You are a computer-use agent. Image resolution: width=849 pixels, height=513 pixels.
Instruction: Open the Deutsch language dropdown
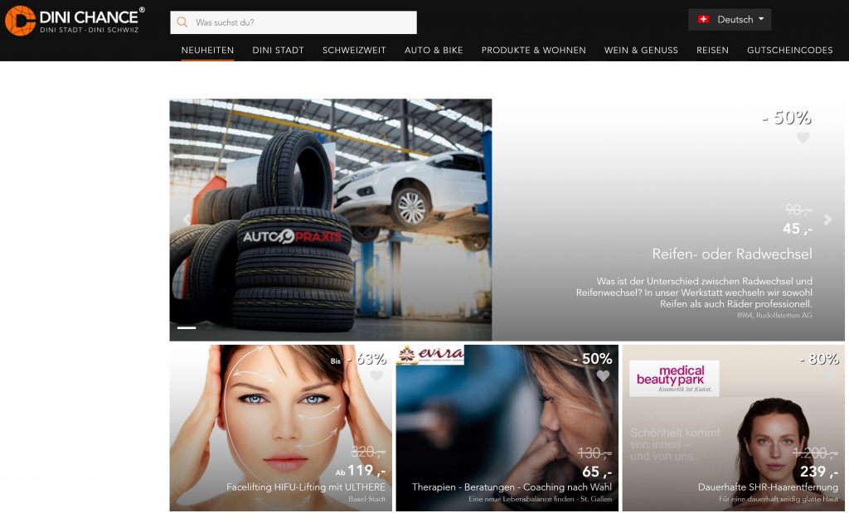(730, 20)
